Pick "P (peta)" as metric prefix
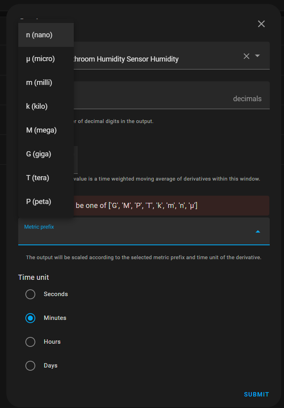 [38, 201]
